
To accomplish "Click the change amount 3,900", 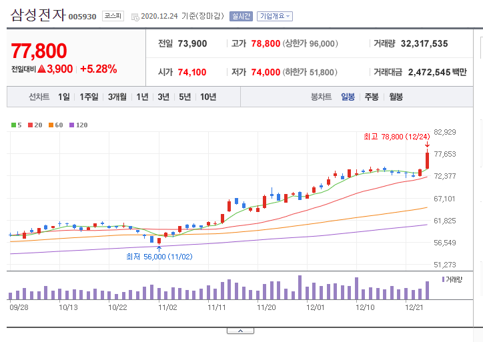I will click(60, 69).
